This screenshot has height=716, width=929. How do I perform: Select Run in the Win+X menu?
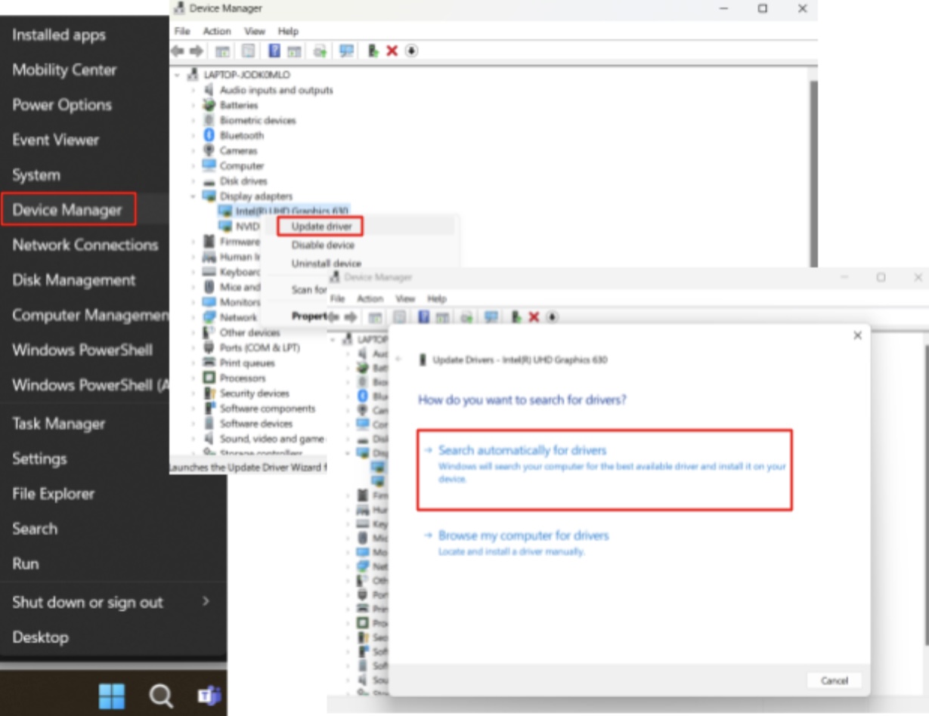26,563
